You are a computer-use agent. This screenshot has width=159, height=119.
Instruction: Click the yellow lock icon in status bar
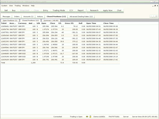click(x=90, y=116)
